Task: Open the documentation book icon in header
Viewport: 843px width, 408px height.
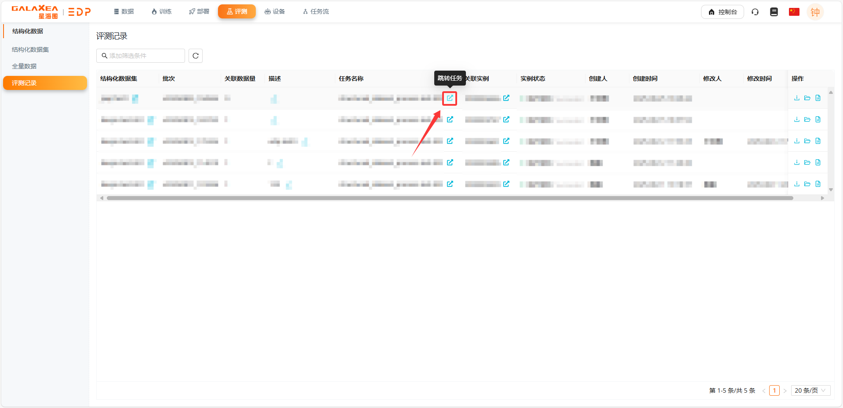Action: tap(774, 12)
